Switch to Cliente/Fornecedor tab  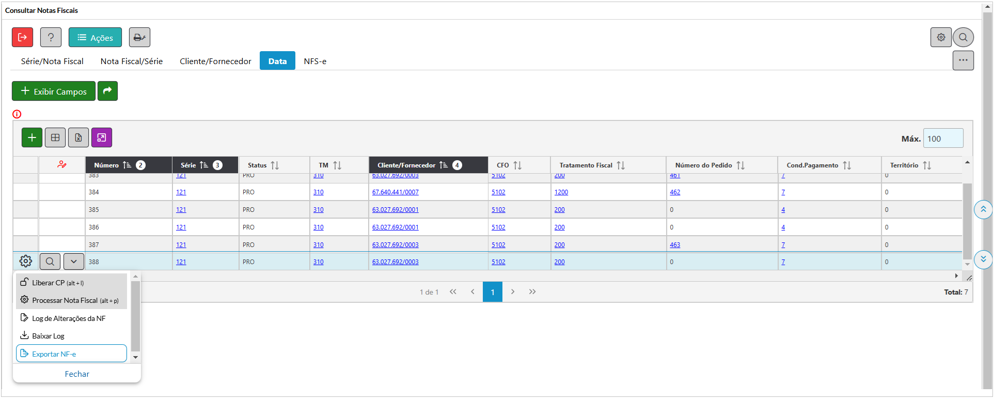(215, 61)
